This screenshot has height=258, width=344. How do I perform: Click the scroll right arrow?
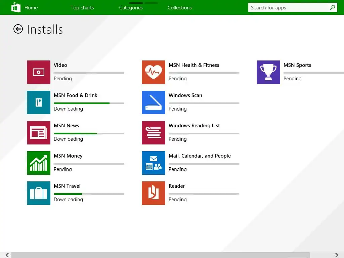point(337,255)
